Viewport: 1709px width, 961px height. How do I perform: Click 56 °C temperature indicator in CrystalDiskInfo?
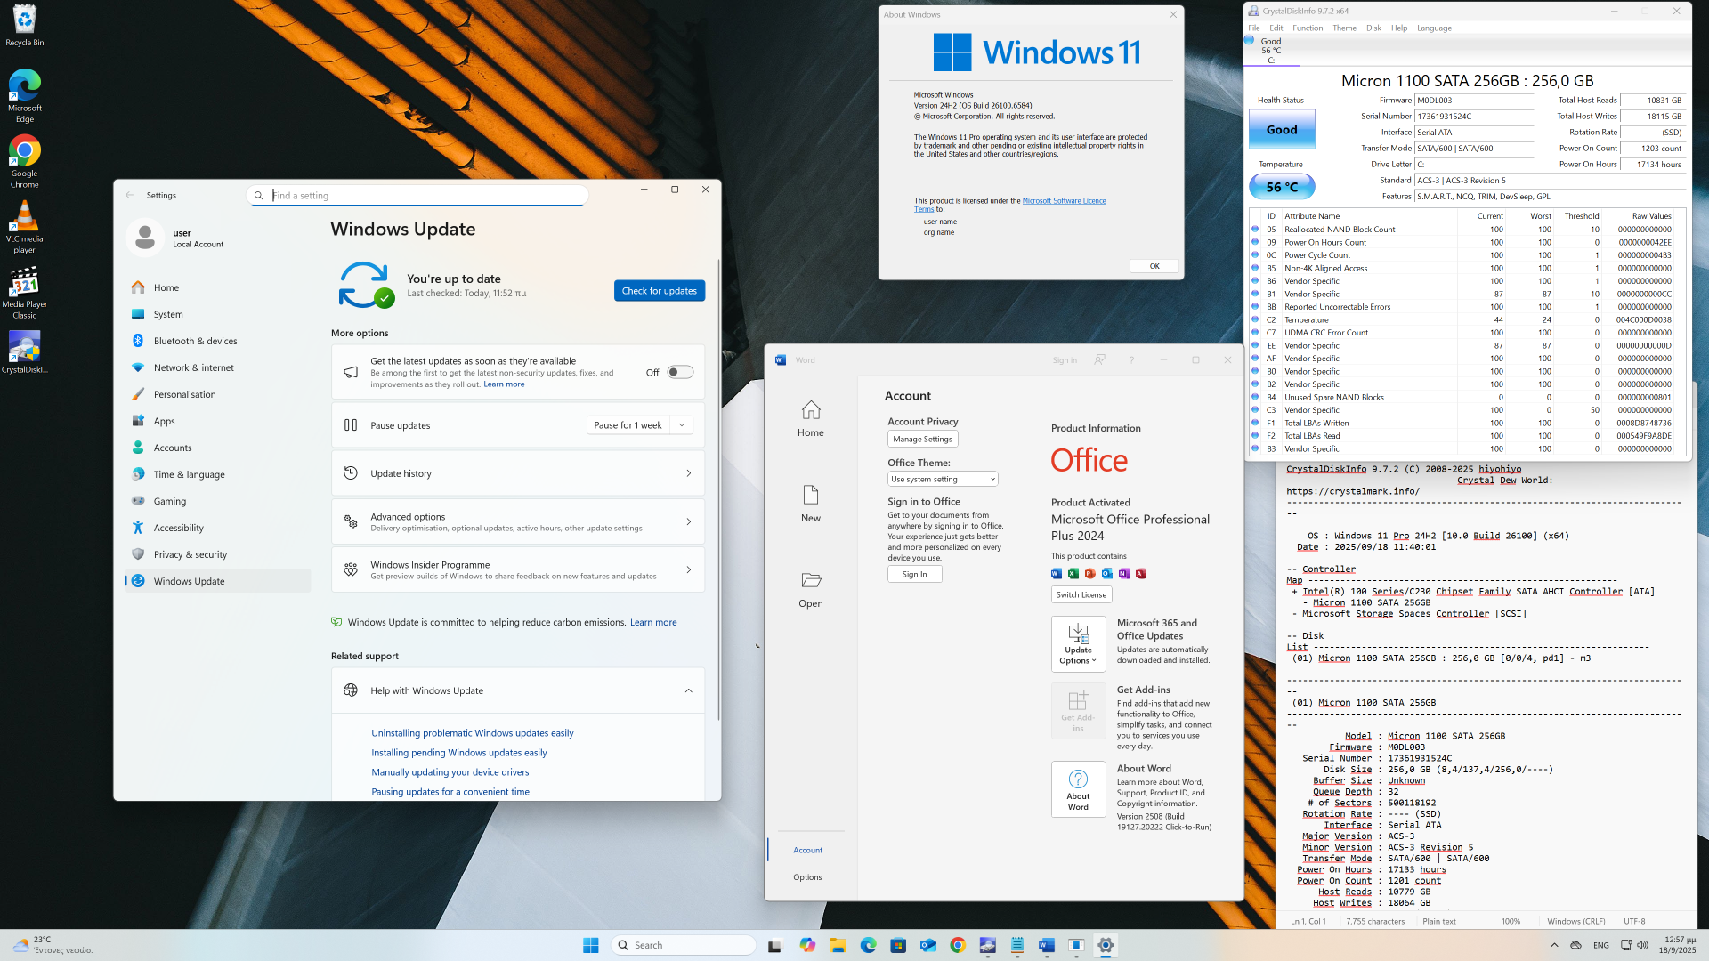coord(1282,187)
